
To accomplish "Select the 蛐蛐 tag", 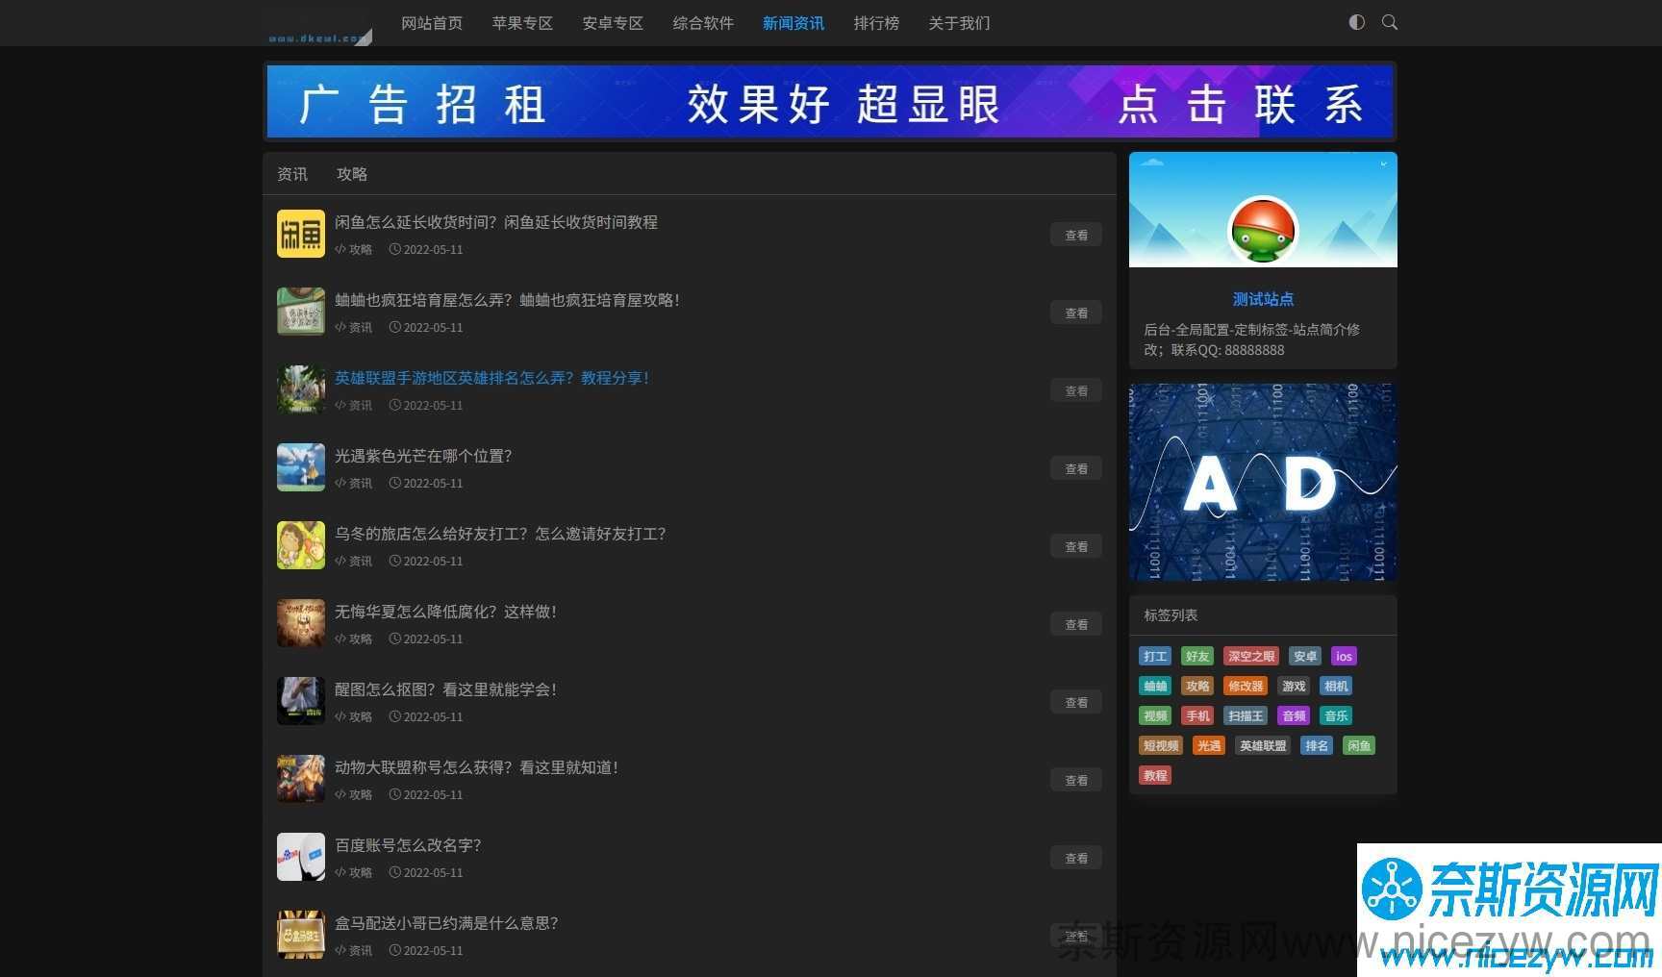I will [1155, 686].
